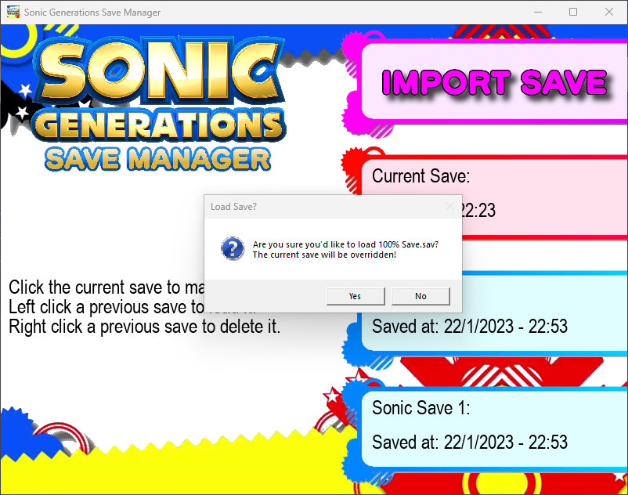Viewport: 628px width, 495px height.
Task: Click the blue question mark icon
Action: tap(233, 249)
